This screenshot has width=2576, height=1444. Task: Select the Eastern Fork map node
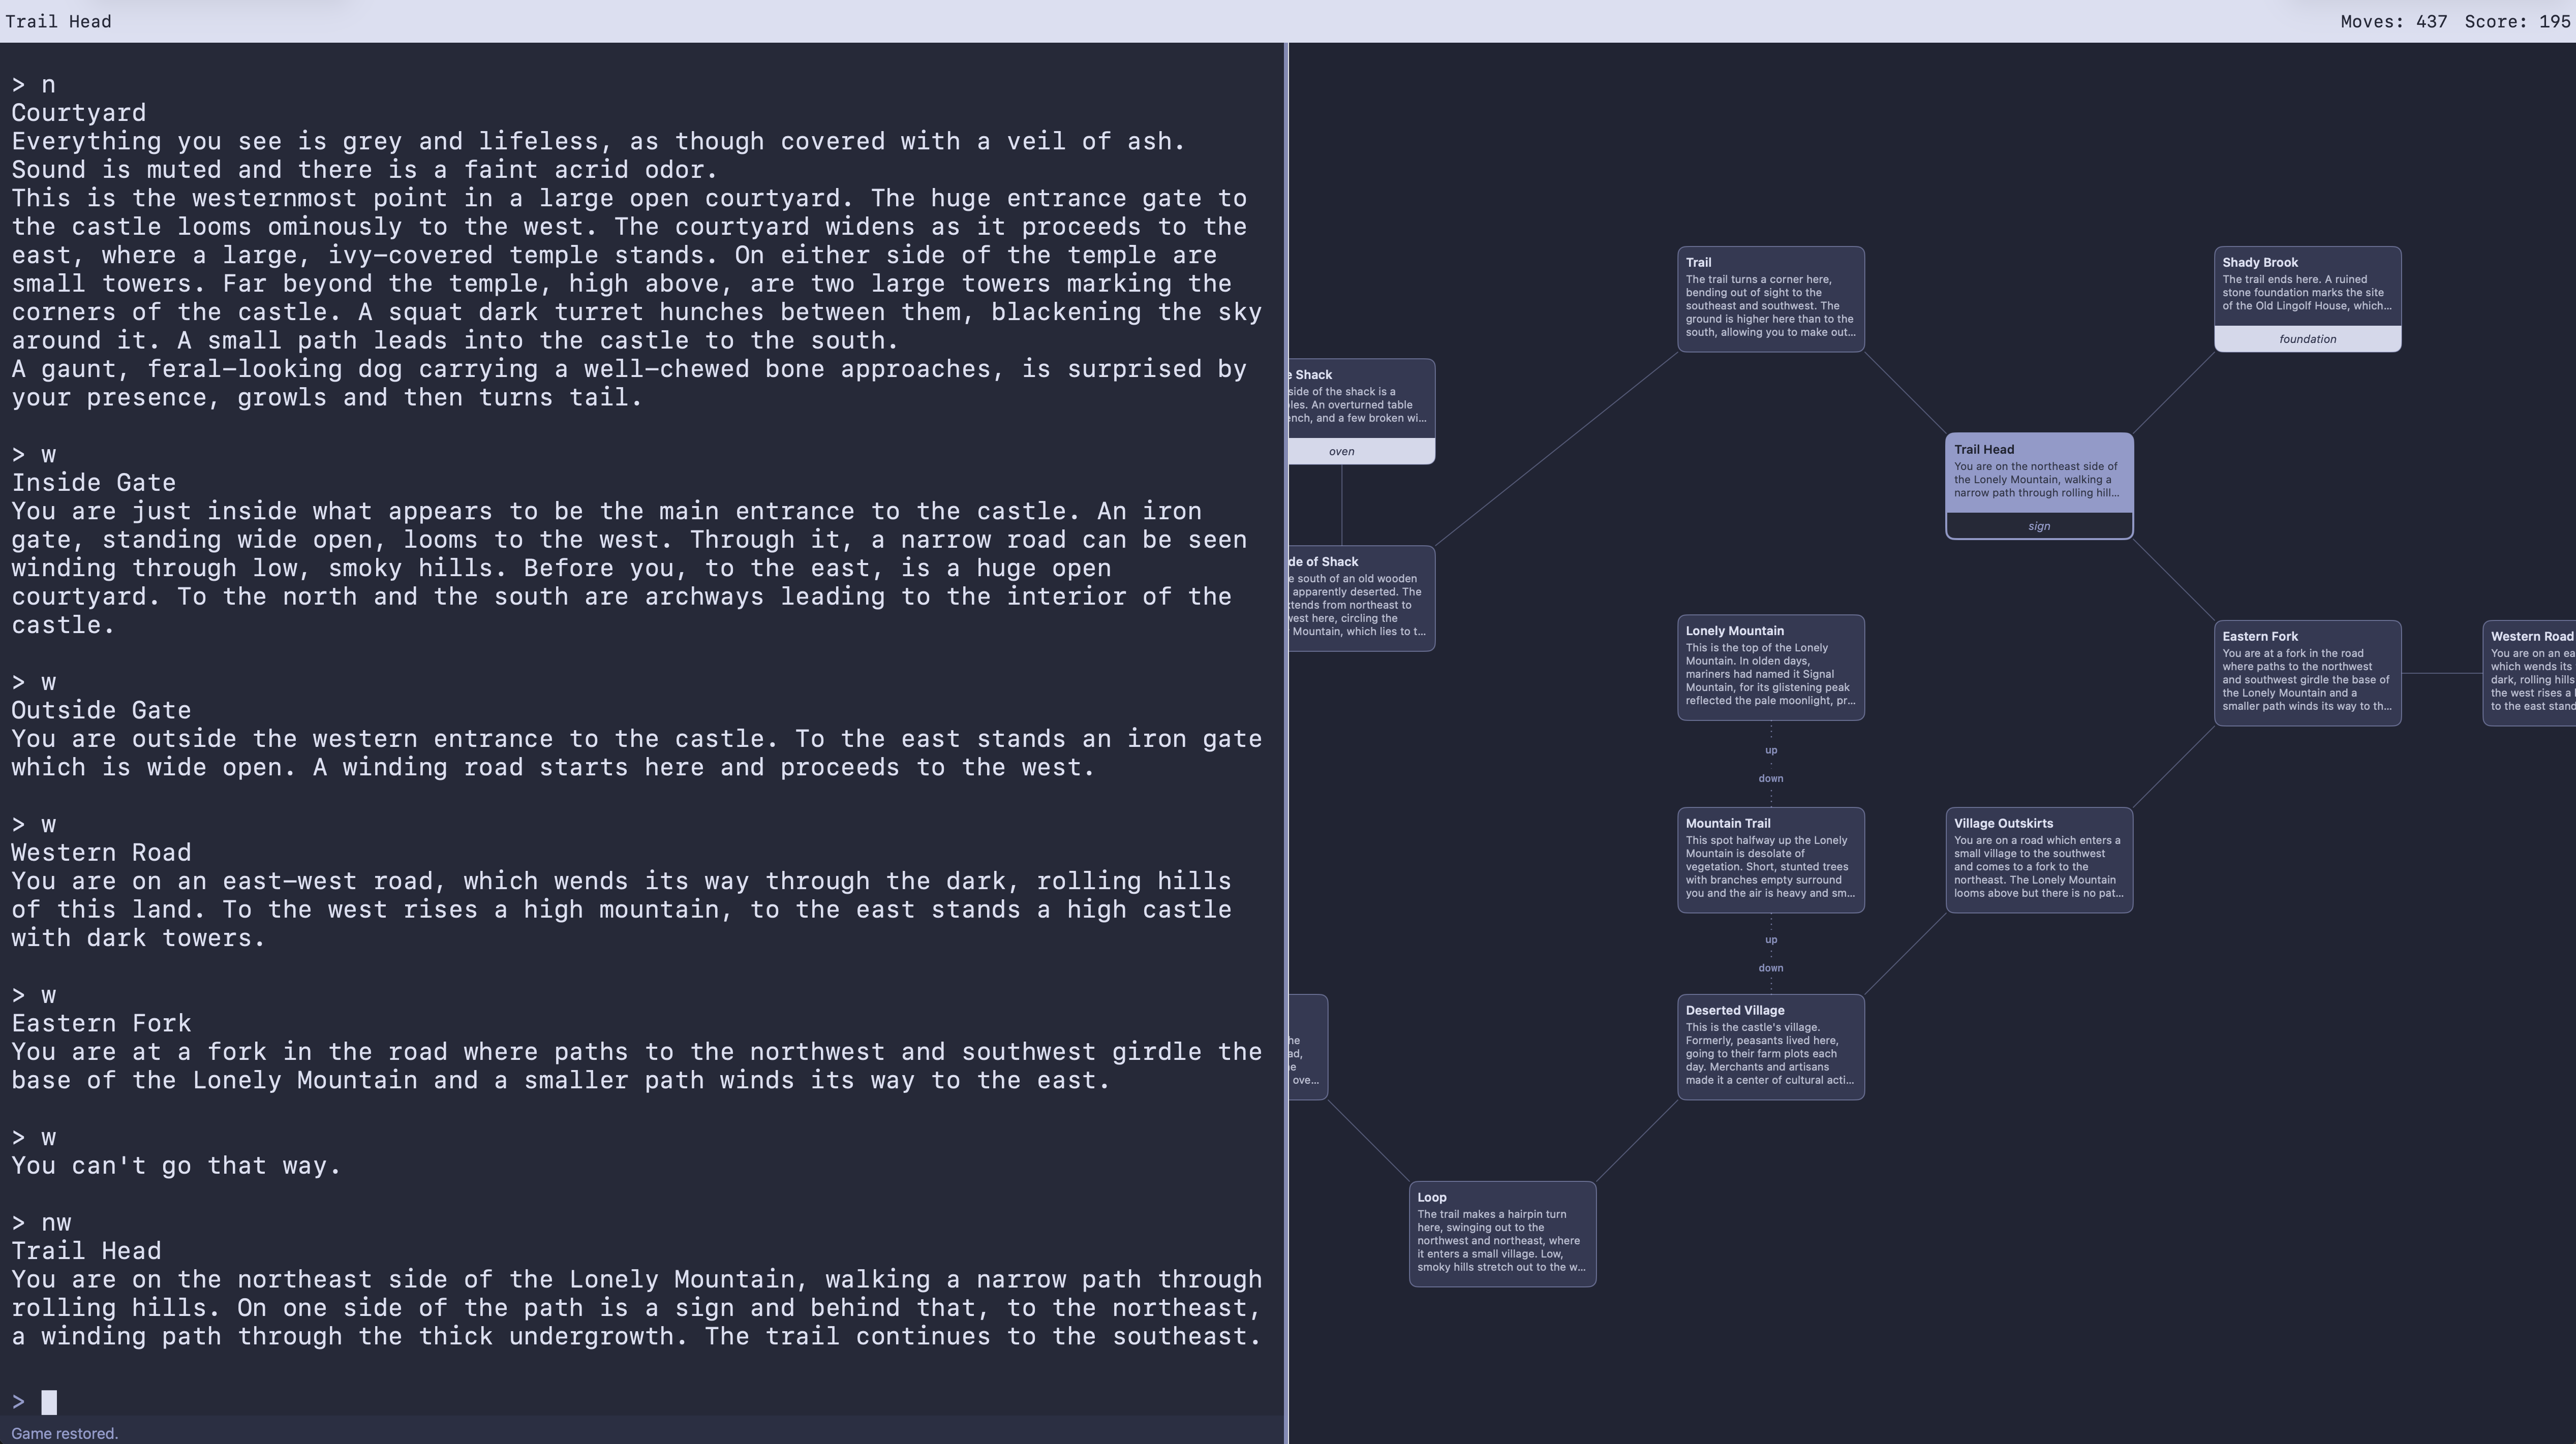(x=2307, y=673)
